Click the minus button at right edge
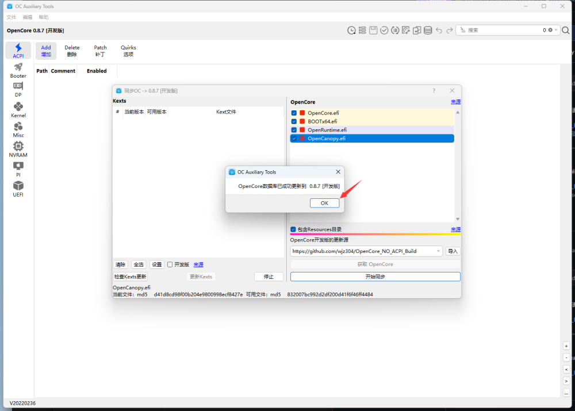The width and height of the screenshot is (575, 411). (x=566, y=358)
